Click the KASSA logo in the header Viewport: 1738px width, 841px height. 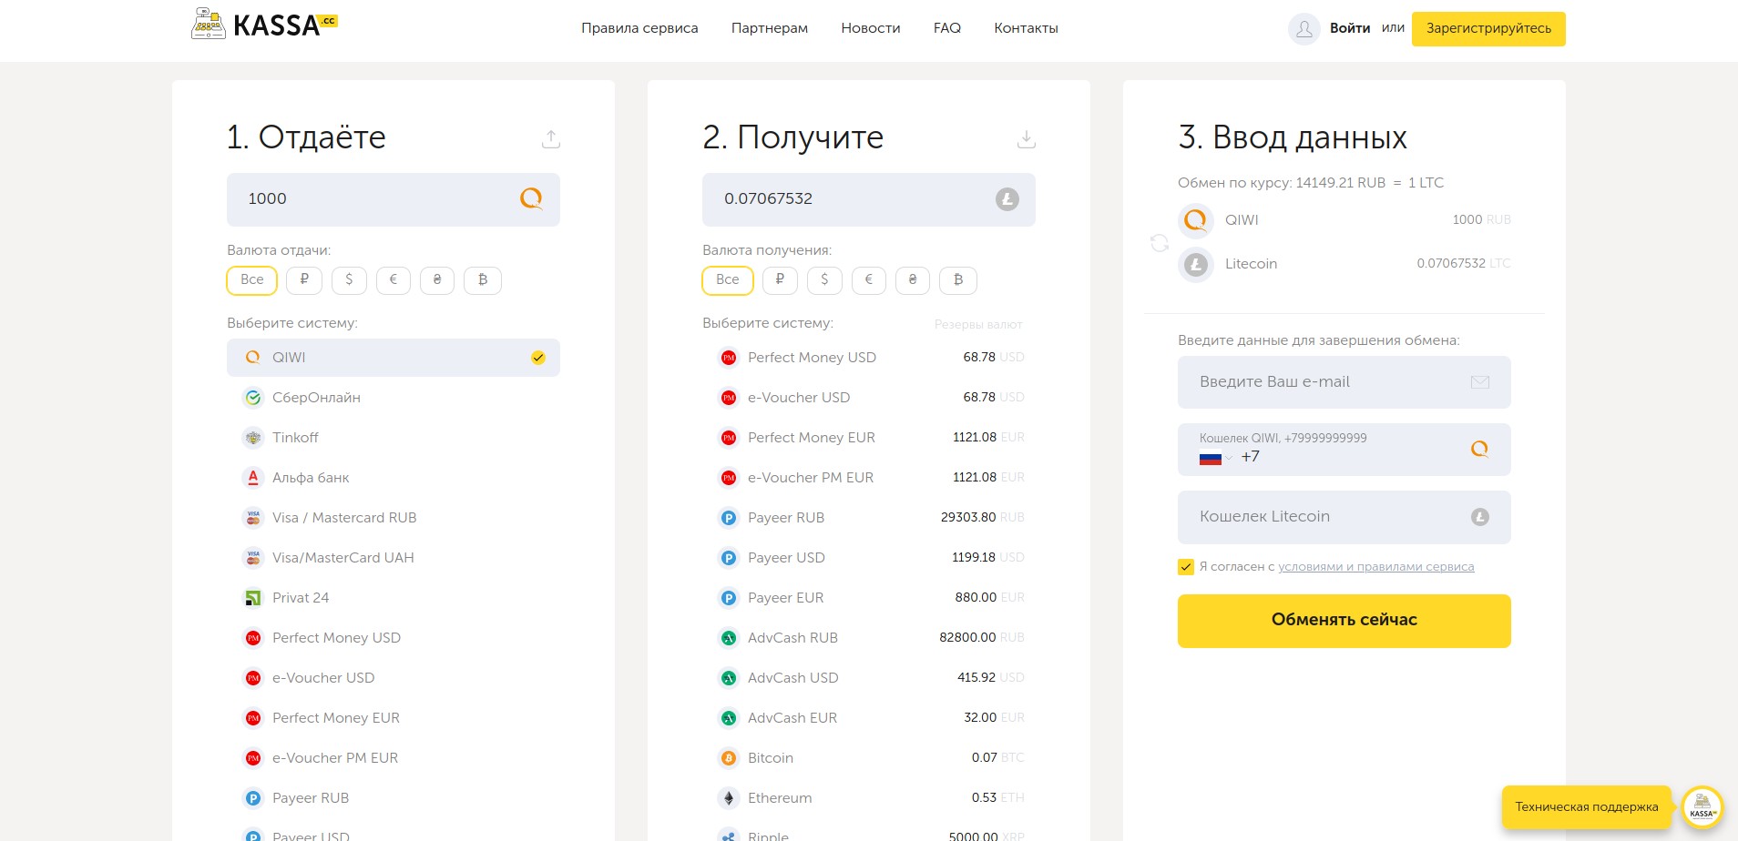click(264, 24)
